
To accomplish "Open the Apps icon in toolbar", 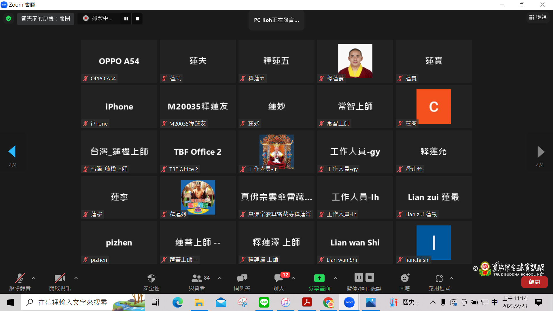I will (x=439, y=278).
